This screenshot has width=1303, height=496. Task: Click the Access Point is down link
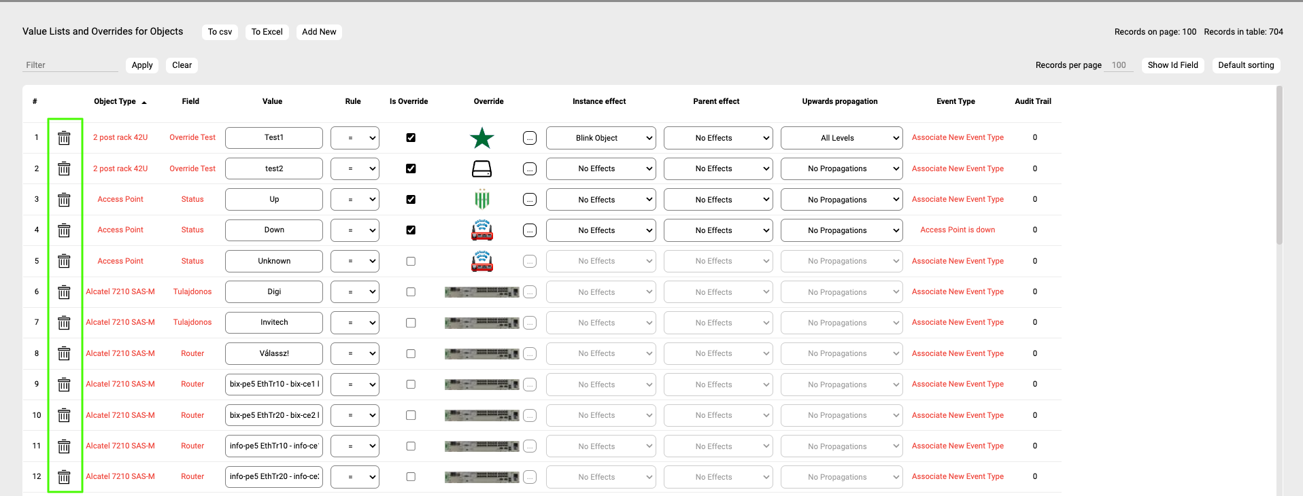click(x=957, y=230)
